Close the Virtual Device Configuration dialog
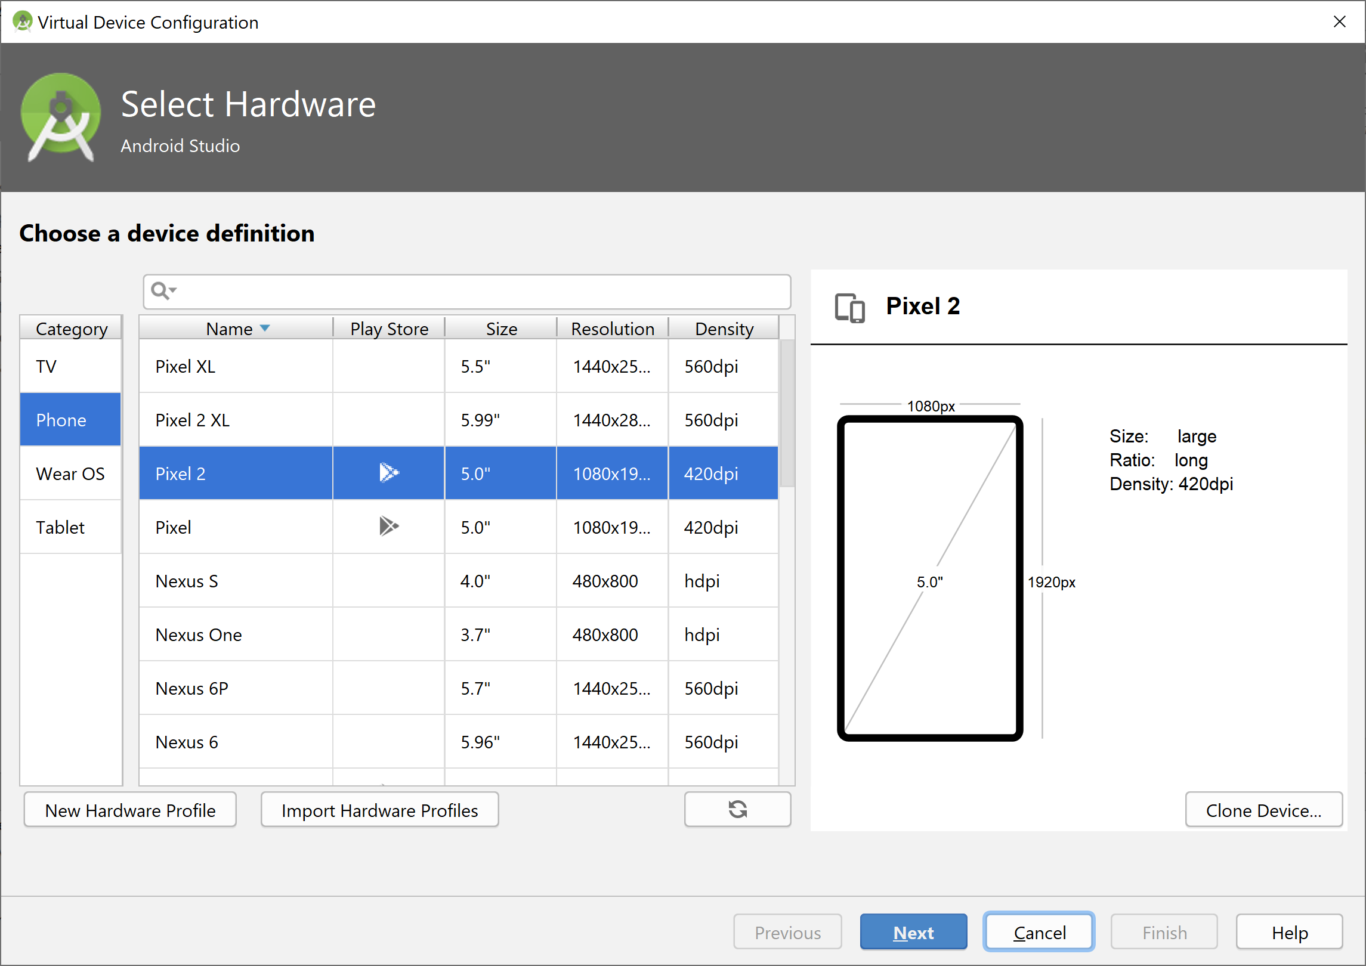 click(x=1339, y=22)
